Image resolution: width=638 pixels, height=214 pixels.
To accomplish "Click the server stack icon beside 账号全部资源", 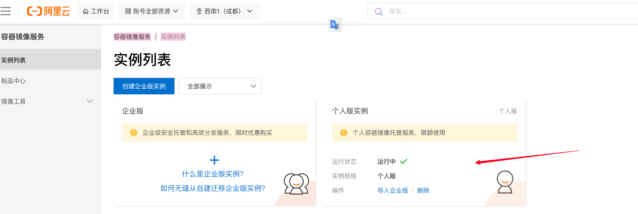I will 128,11.
